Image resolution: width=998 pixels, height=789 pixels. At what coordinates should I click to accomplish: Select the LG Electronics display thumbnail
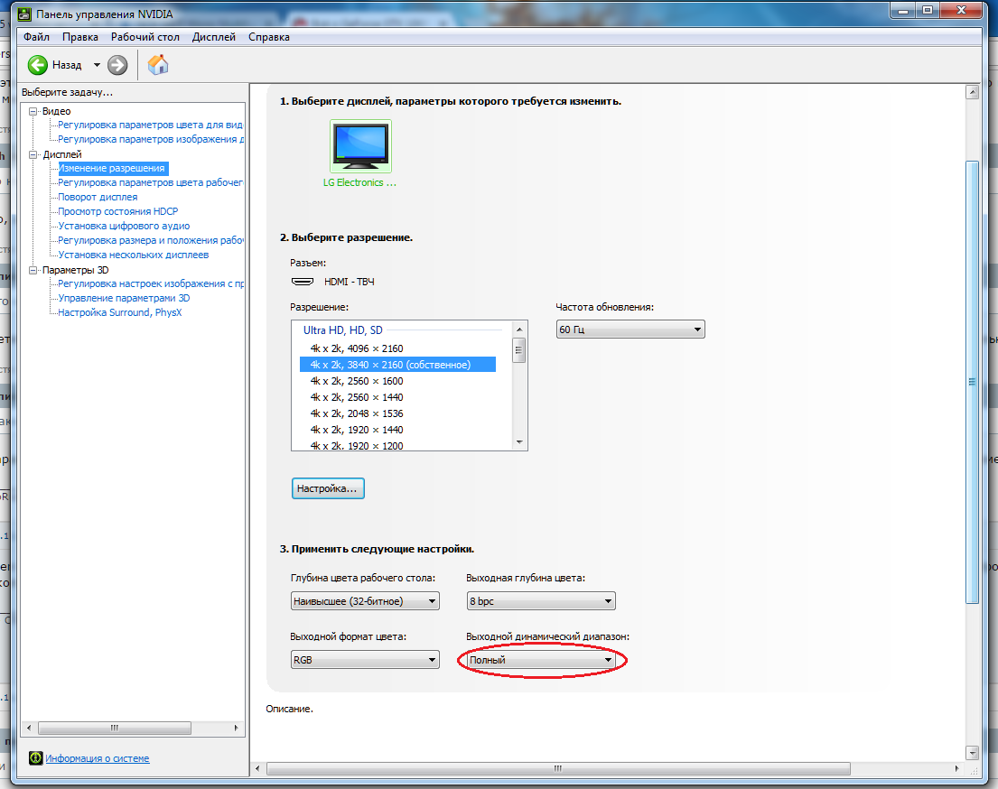pyautogui.click(x=360, y=145)
